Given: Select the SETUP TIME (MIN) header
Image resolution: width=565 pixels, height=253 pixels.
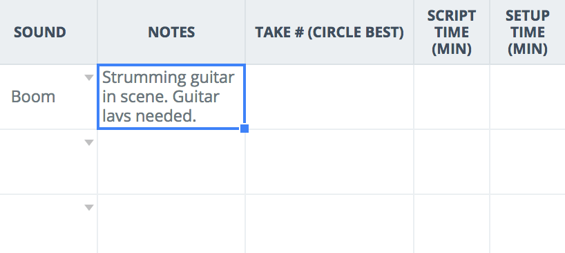Looking at the screenshot, I should point(528,32).
